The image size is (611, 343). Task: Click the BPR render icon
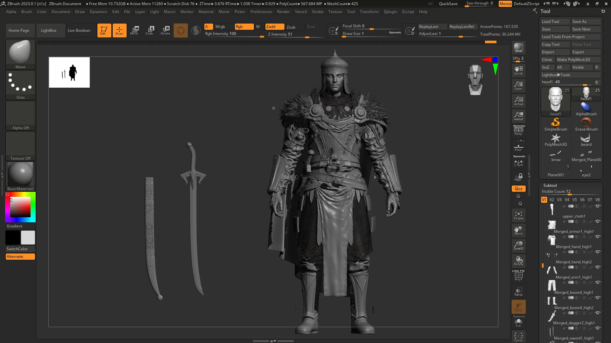[x=518, y=48]
